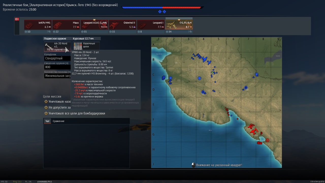Click capture point B on the map
Screen dimensions: 325x183
click(x=246, y=87)
